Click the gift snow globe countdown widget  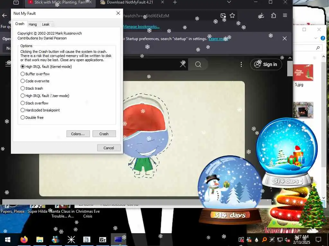287,153
